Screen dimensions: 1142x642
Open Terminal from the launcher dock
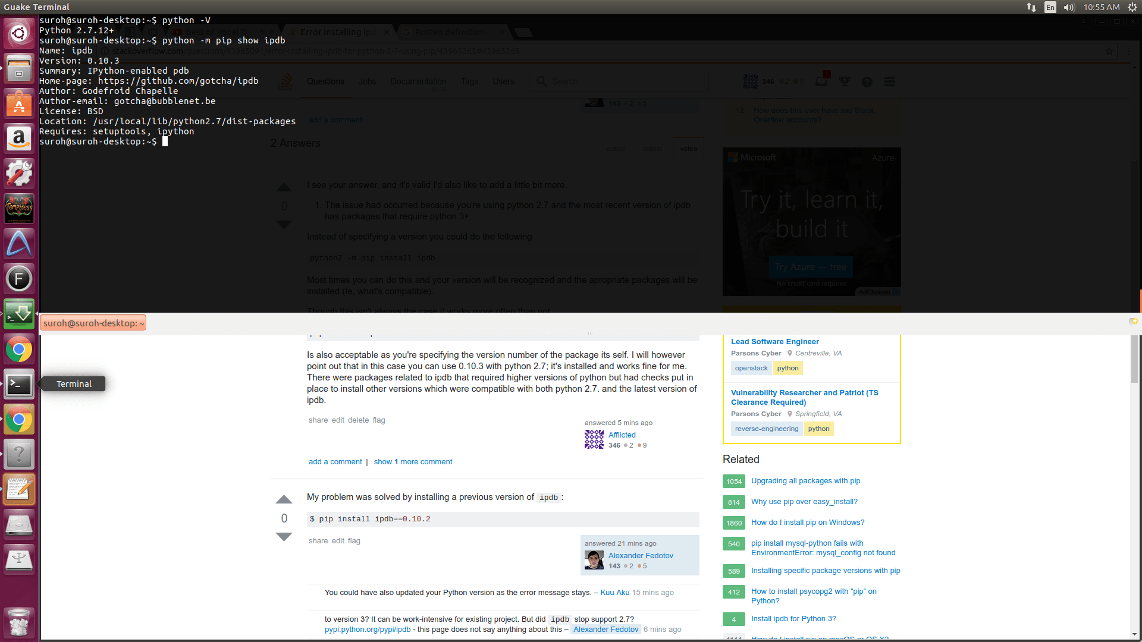19,385
